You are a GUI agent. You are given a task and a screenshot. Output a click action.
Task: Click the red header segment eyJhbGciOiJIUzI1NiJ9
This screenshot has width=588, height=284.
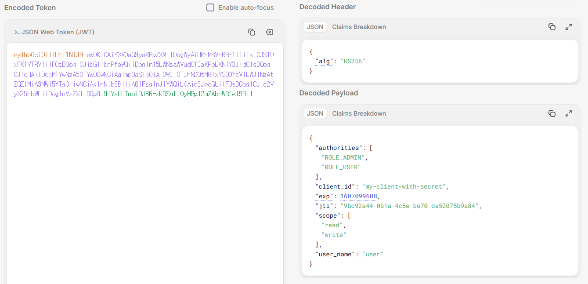[48, 55]
